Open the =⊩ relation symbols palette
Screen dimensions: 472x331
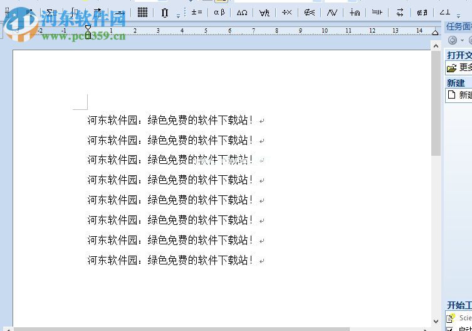377,13
